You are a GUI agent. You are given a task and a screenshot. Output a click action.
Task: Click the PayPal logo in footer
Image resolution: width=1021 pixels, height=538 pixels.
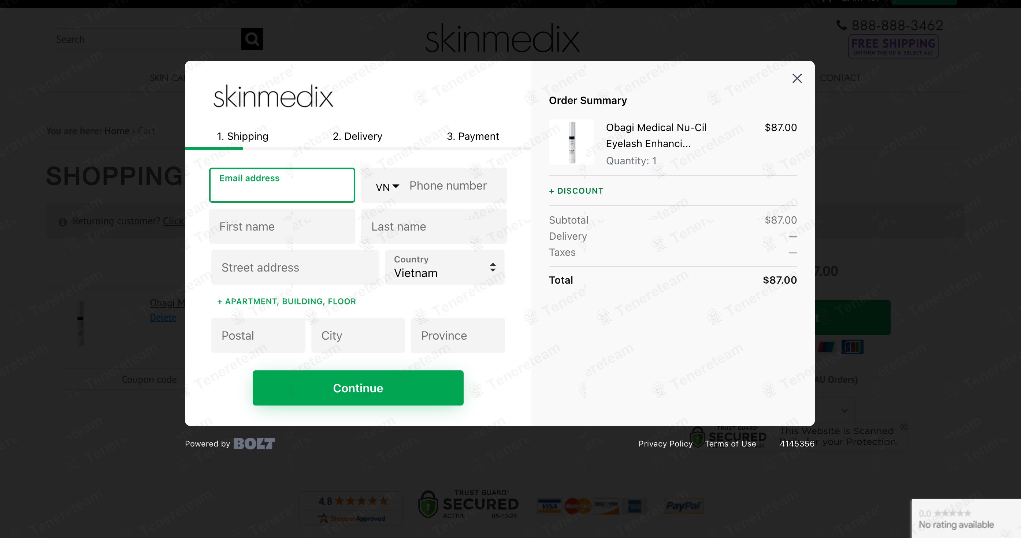(684, 506)
